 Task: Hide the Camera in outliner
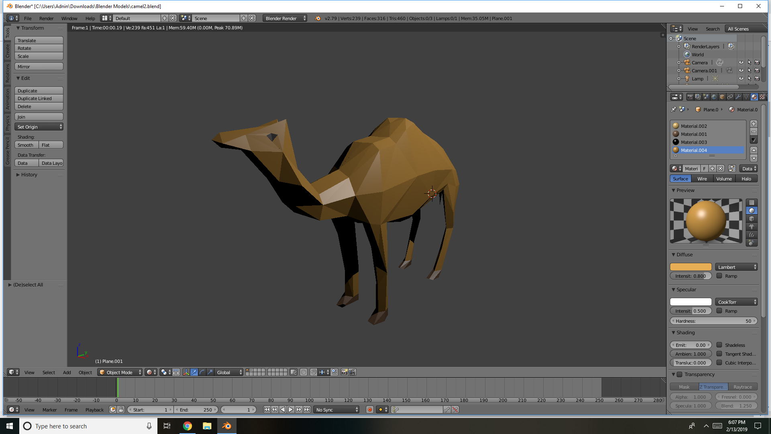[741, 62]
